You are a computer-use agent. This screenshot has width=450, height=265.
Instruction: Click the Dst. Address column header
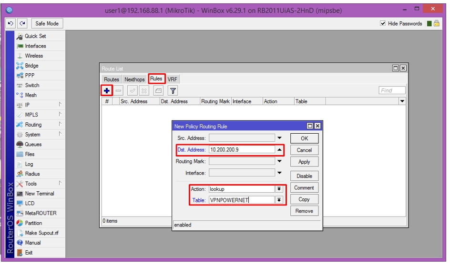[180, 101]
